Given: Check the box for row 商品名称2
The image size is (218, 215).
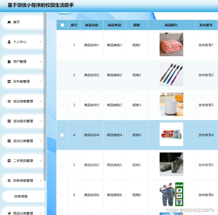Looking at the screenshot, I should [x=62, y=75].
